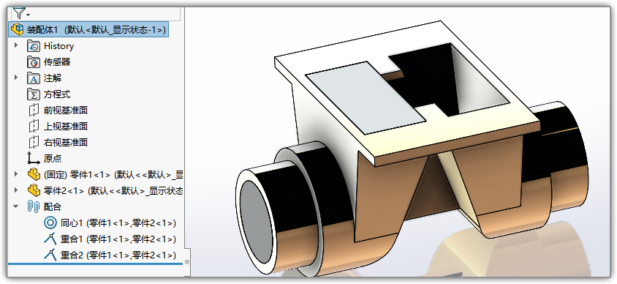617x284 pixels.
Task: Click the 配合 mates paperclip icon
Action: click(x=34, y=207)
